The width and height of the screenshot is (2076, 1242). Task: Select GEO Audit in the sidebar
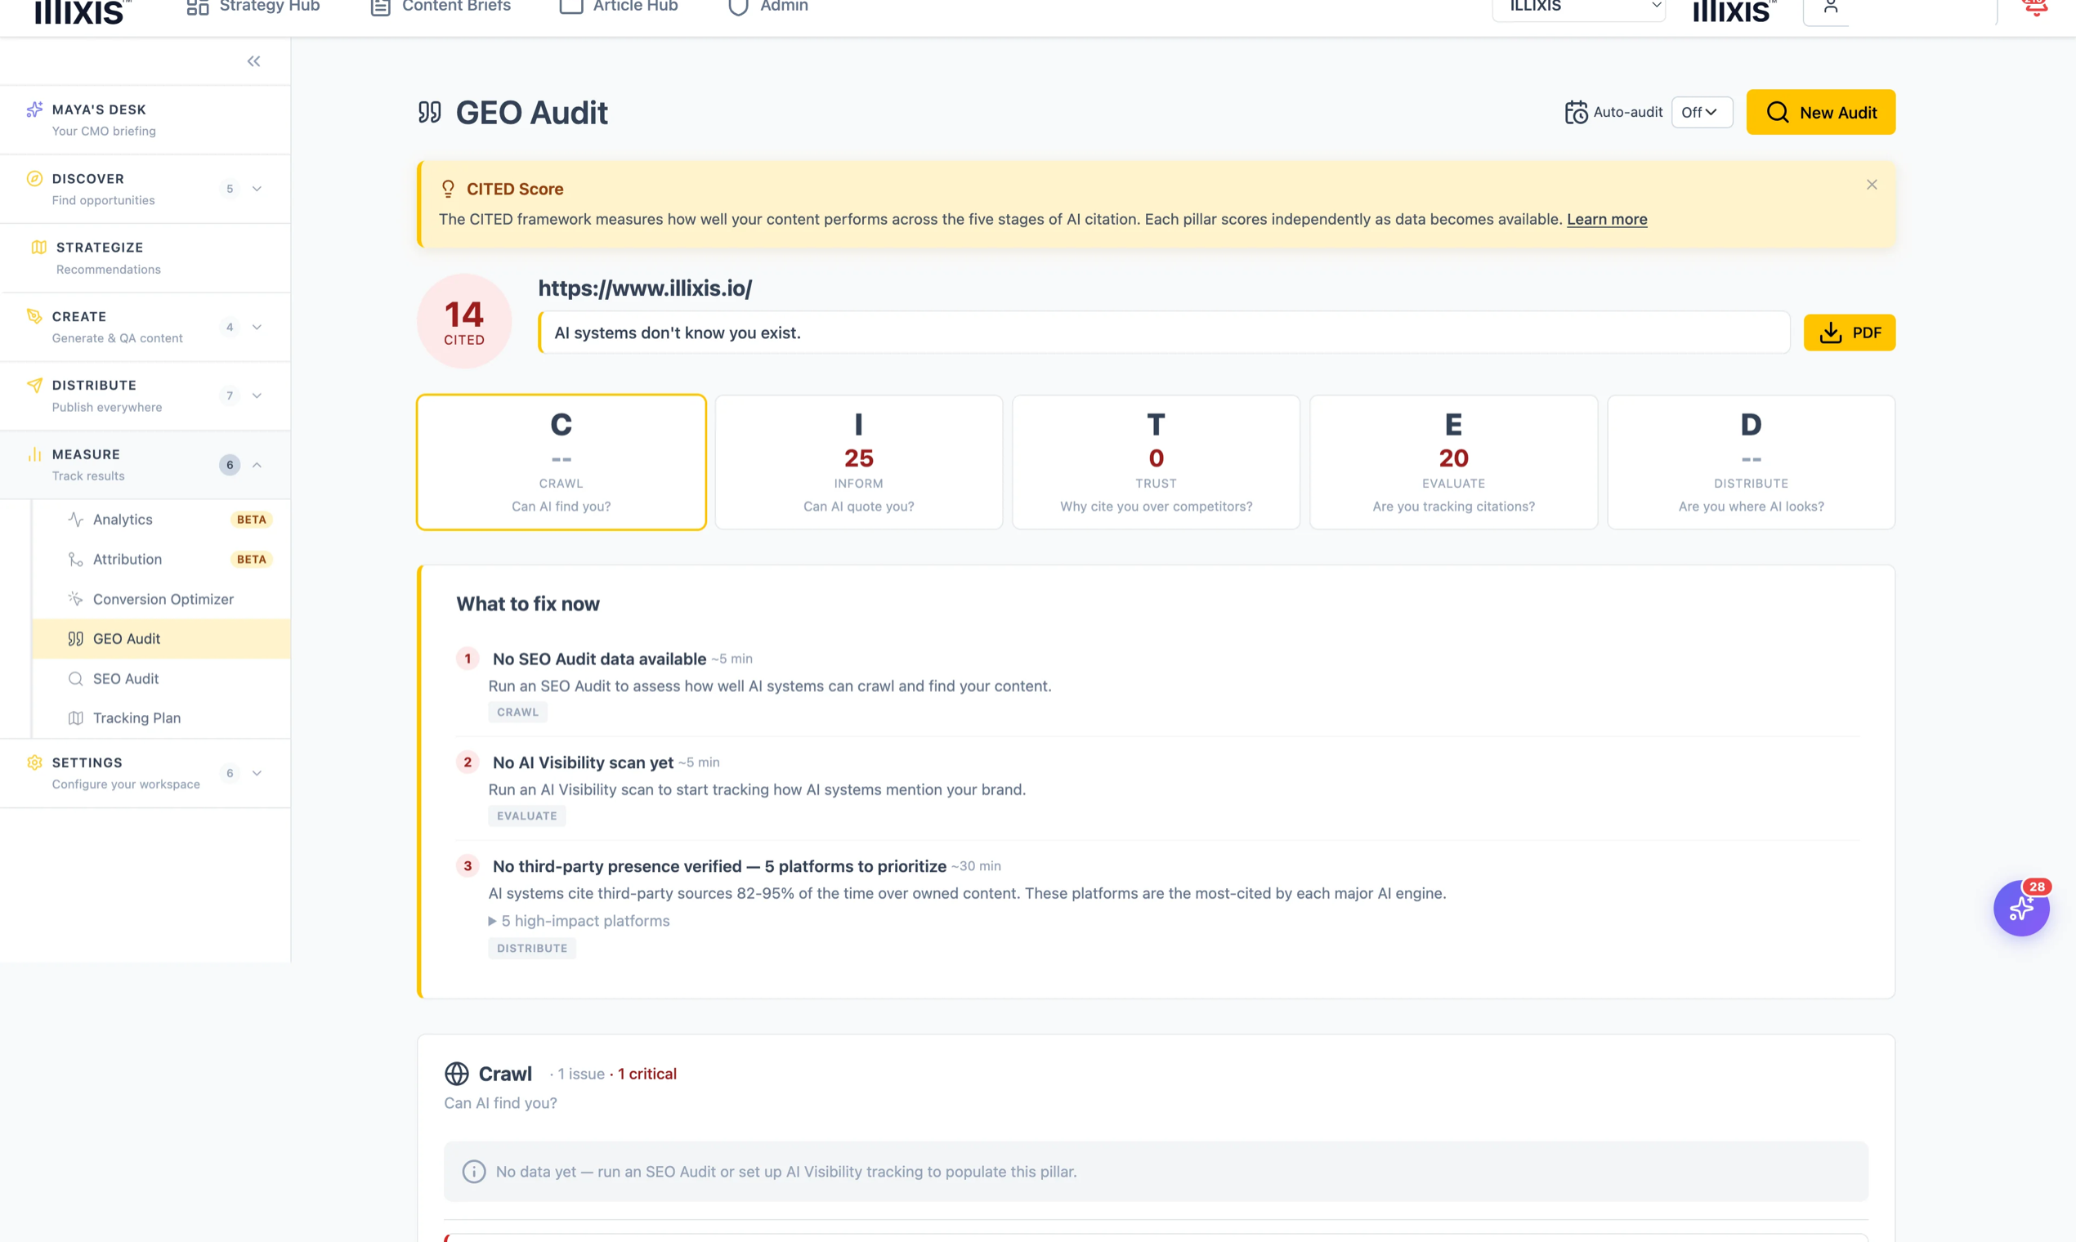coord(162,639)
